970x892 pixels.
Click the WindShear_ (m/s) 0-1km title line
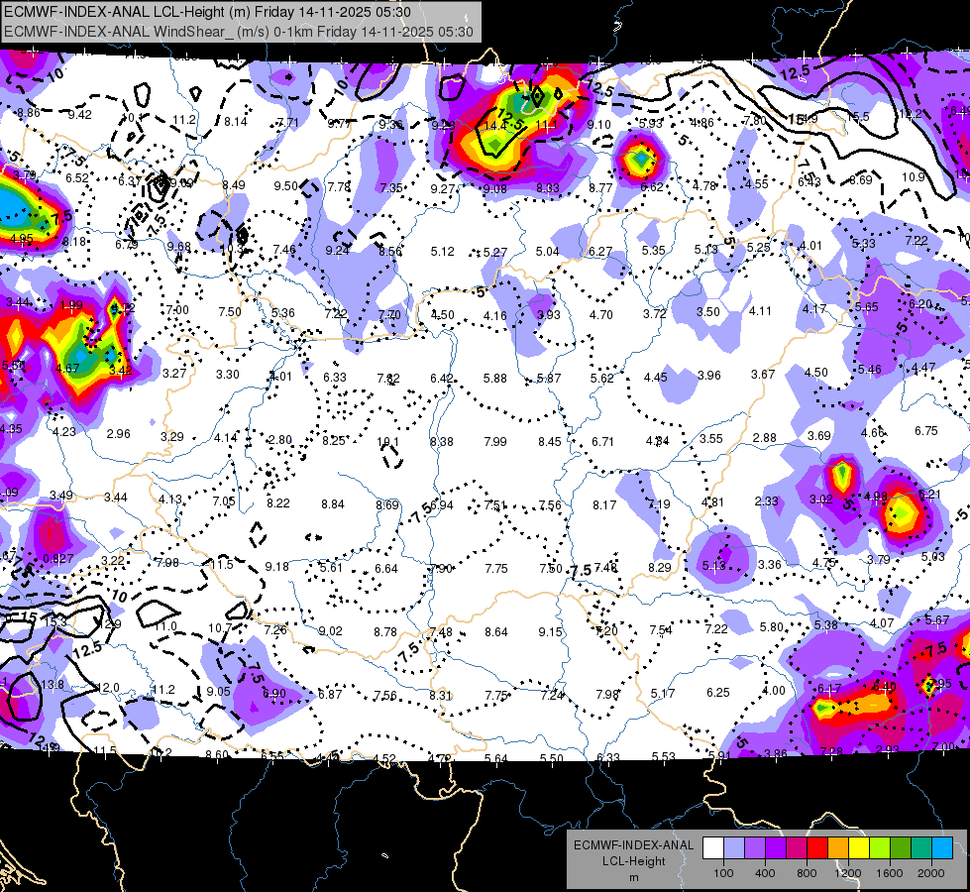[x=239, y=32]
